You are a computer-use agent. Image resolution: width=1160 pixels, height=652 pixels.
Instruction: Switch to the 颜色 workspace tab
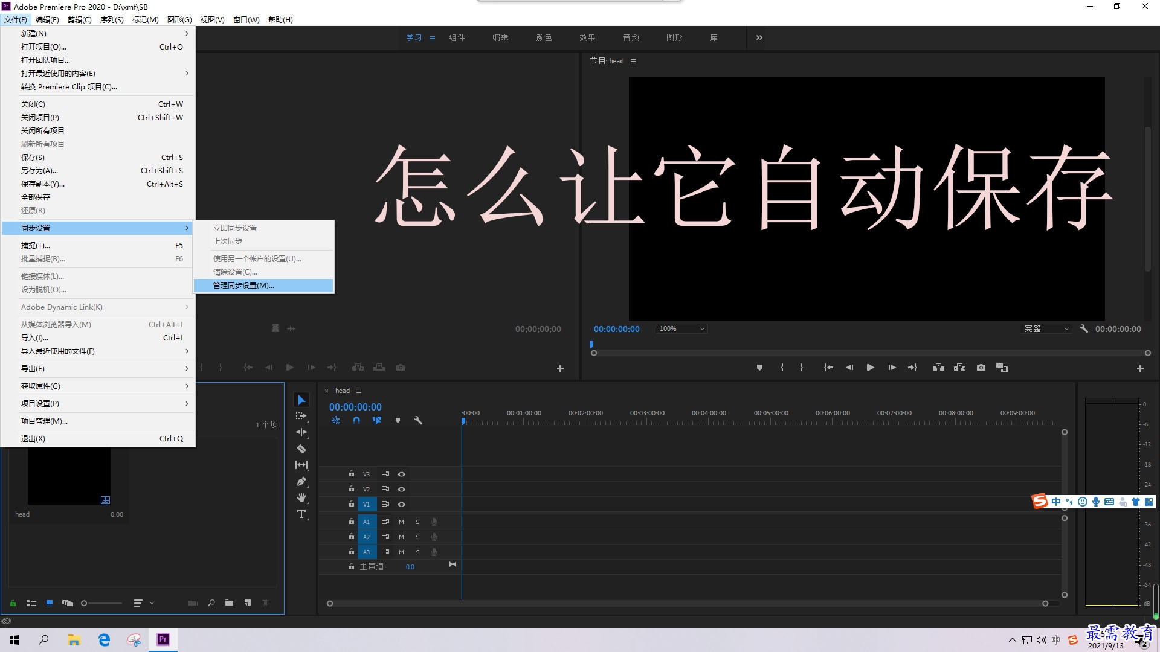click(x=544, y=37)
